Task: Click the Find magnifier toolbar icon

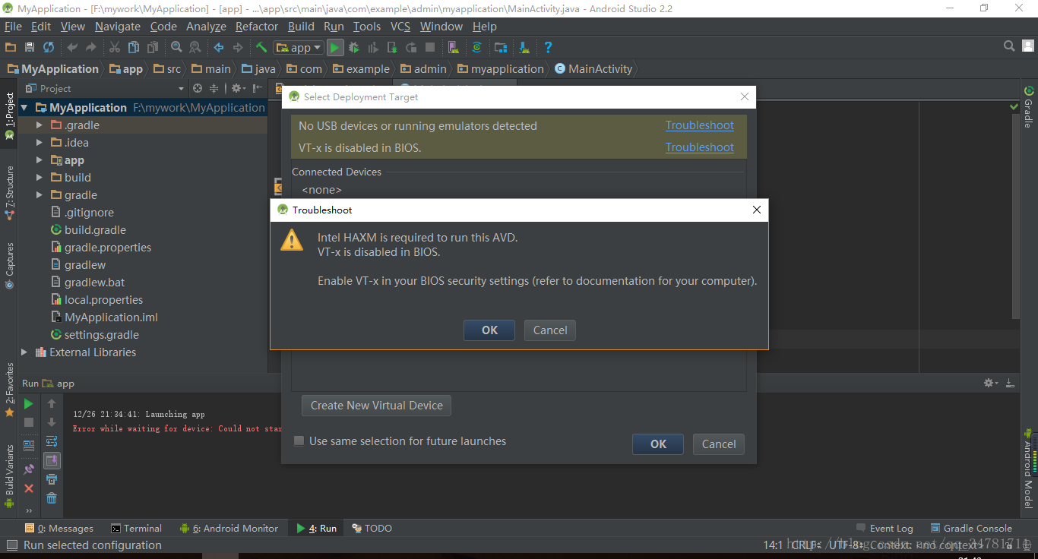Action: coord(176,47)
